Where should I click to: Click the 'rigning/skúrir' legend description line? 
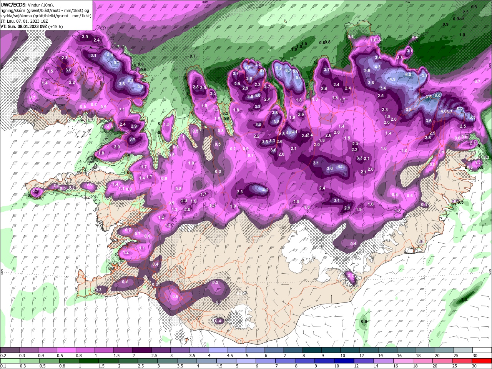[x=45, y=10]
